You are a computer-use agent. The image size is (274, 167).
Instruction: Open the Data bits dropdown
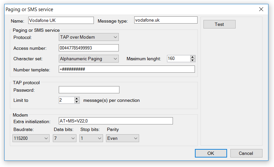click(65, 138)
